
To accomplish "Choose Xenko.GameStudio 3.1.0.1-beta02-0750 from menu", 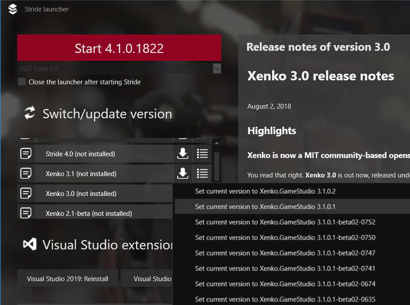I will [292, 237].
